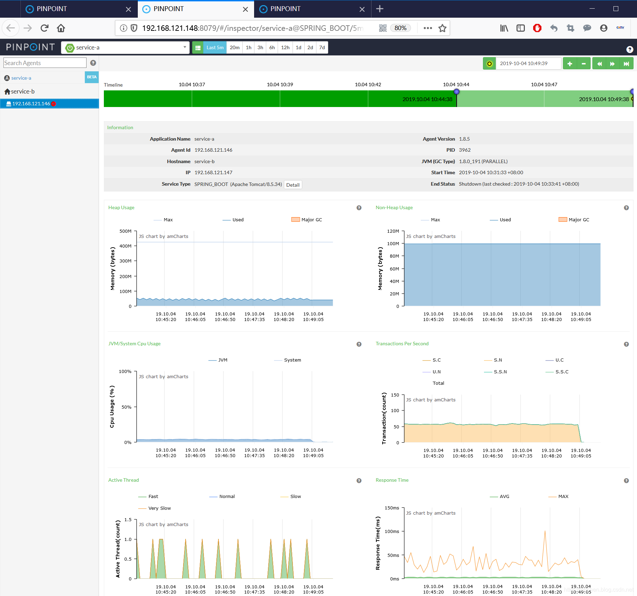
Task: Click the Search Agents input field
Action: click(x=45, y=63)
